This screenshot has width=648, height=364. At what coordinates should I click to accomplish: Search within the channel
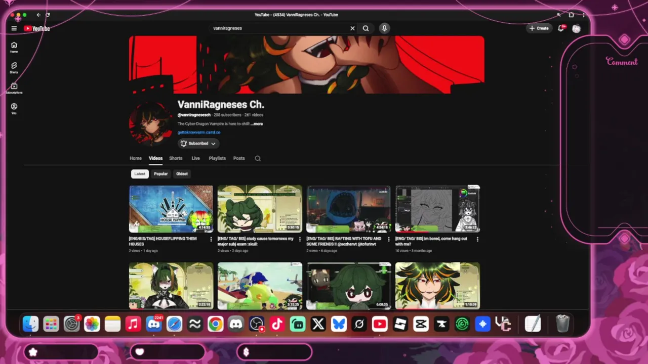point(258,158)
